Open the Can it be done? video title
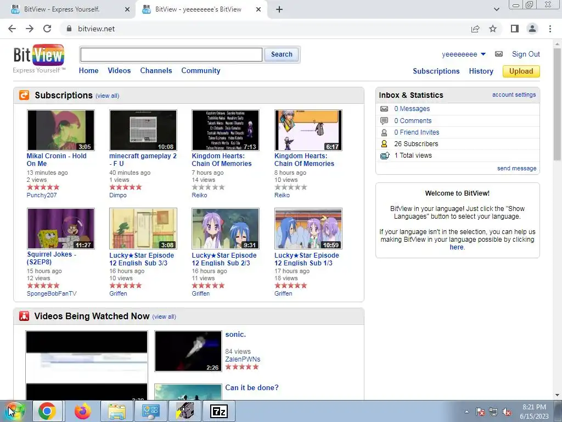This screenshot has width=562, height=422. coord(251,387)
